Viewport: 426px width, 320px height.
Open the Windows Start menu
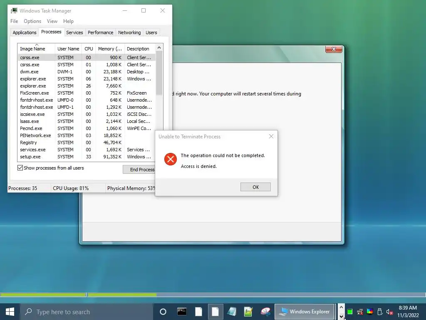[x=10, y=312]
